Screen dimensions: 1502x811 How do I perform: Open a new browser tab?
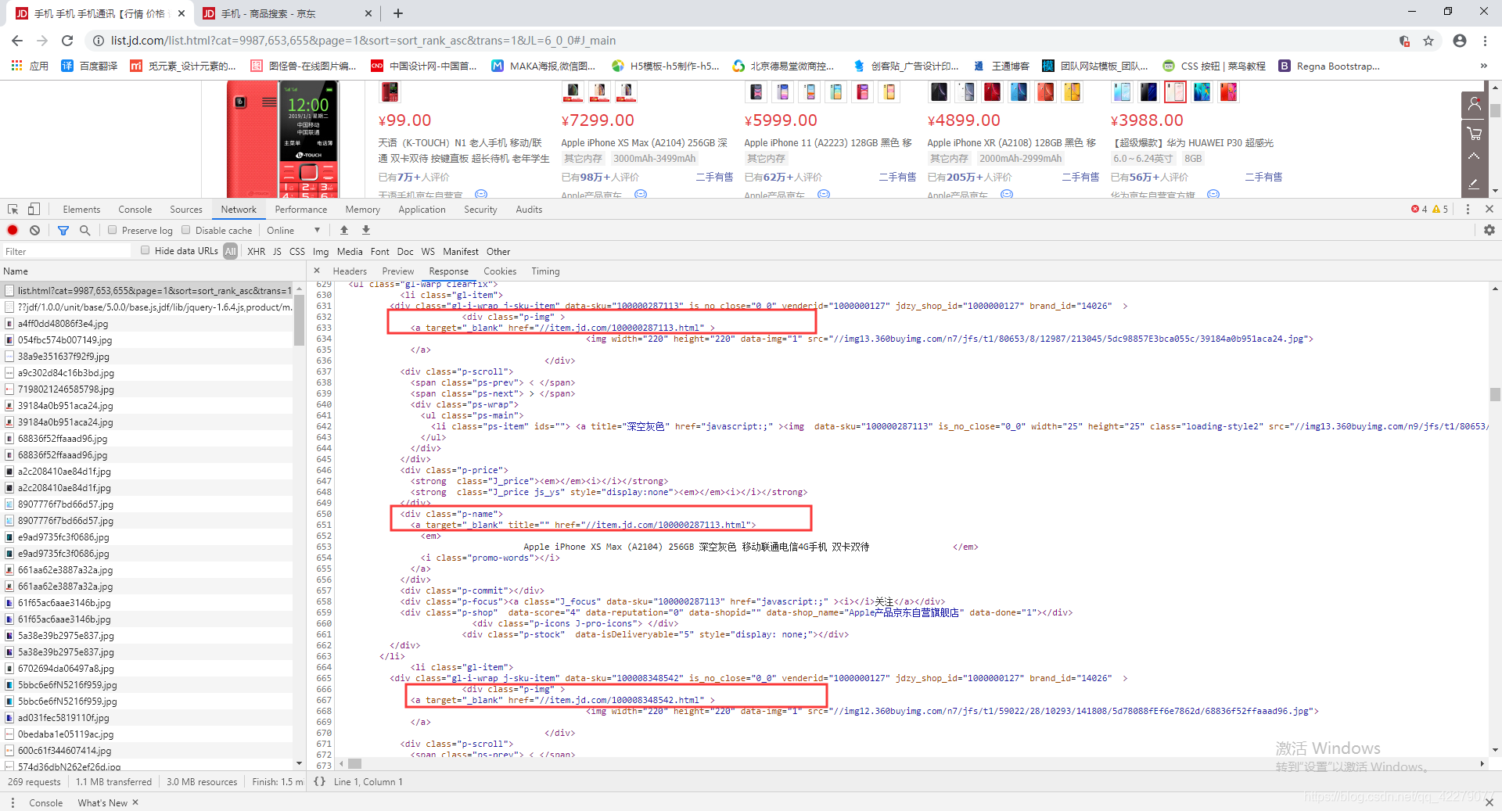point(398,13)
